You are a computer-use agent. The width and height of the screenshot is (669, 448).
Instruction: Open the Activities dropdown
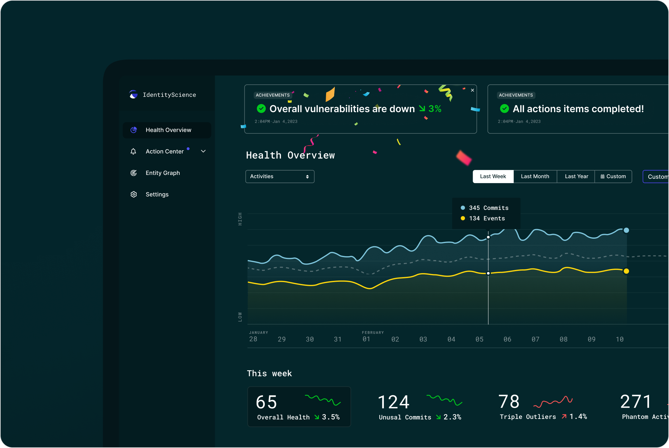(280, 177)
